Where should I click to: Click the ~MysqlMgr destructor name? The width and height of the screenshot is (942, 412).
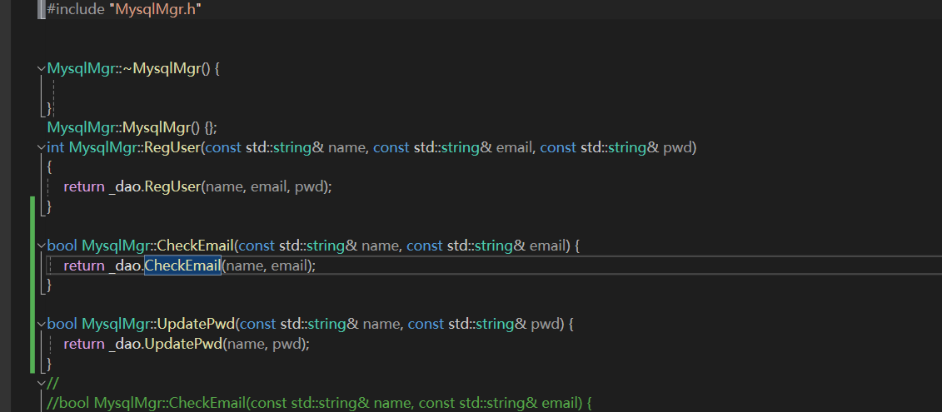(162, 68)
